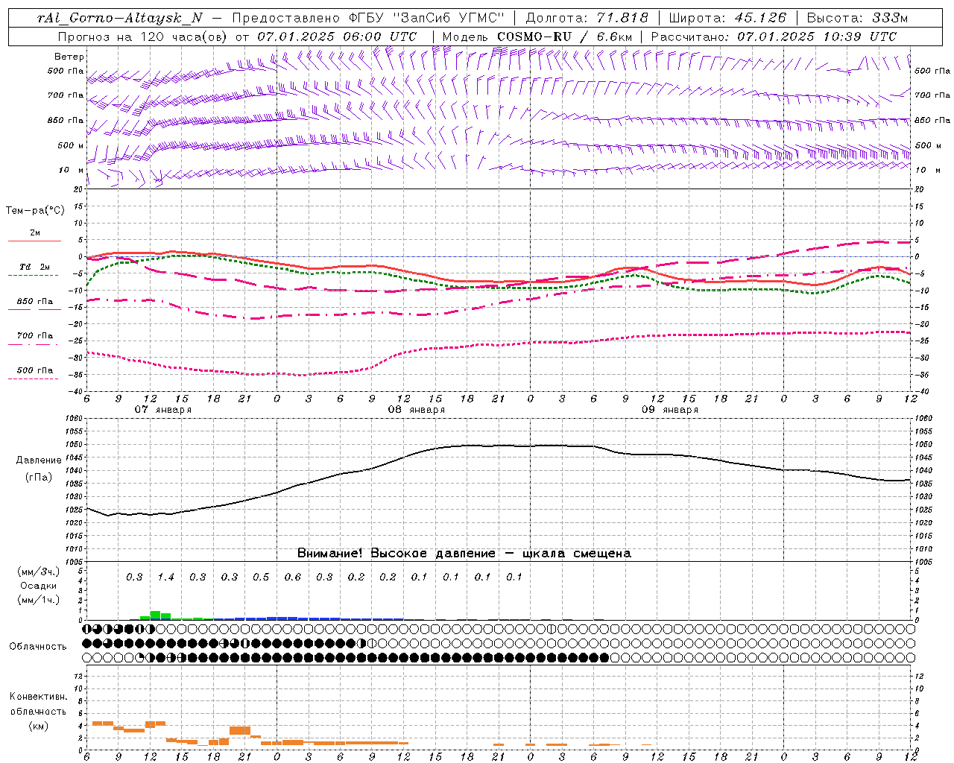Select the text Предоставлено ФГБУ "ЗапСиб УГМС"
This screenshot has width=954, height=763.
click(368, 18)
